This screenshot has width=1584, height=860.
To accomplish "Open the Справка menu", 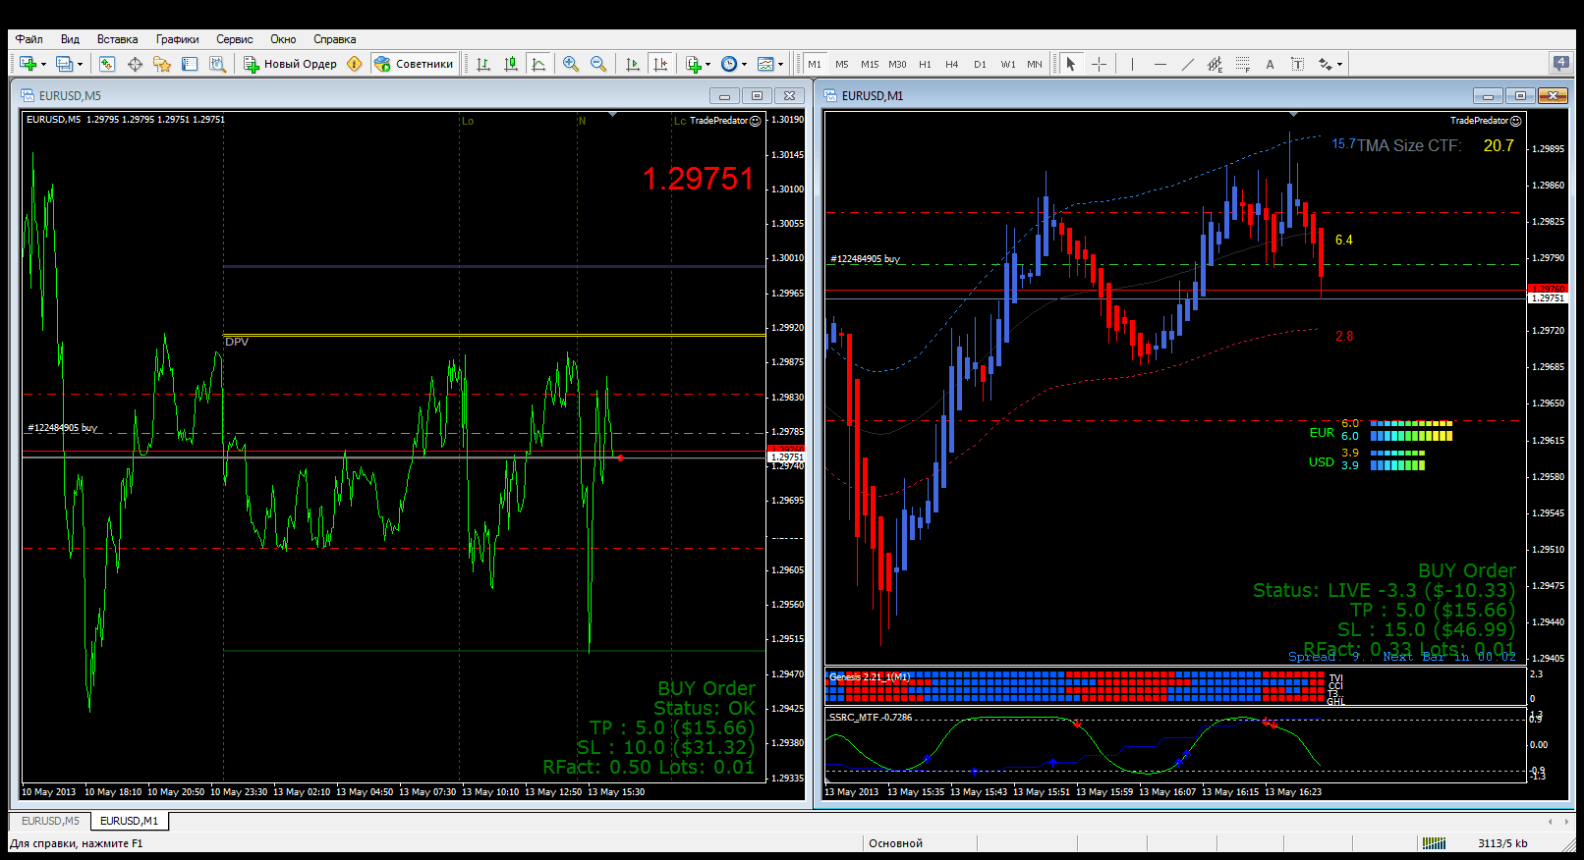I will tap(334, 39).
